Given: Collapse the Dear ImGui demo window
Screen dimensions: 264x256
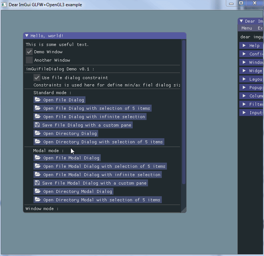Looking at the screenshot, I should tap(241, 21).
